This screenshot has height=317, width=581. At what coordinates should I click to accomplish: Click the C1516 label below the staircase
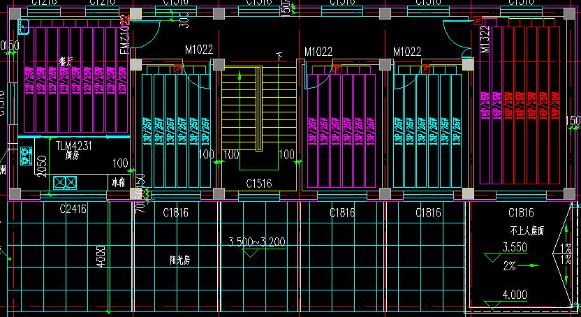[258, 184]
